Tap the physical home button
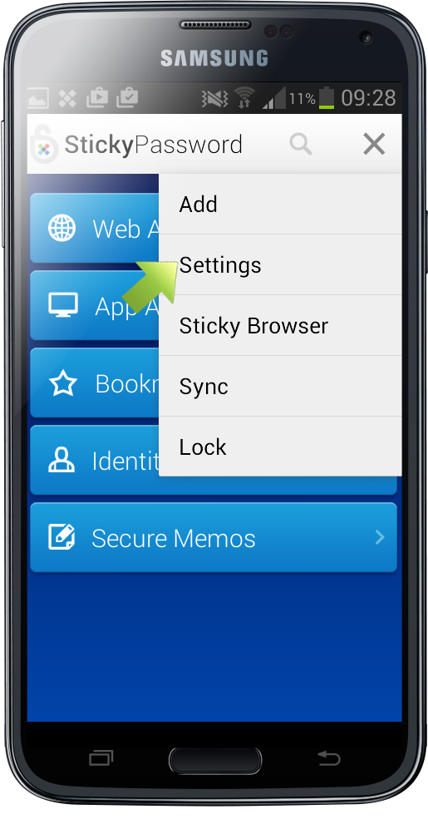The width and height of the screenshot is (428, 829). (x=215, y=761)
